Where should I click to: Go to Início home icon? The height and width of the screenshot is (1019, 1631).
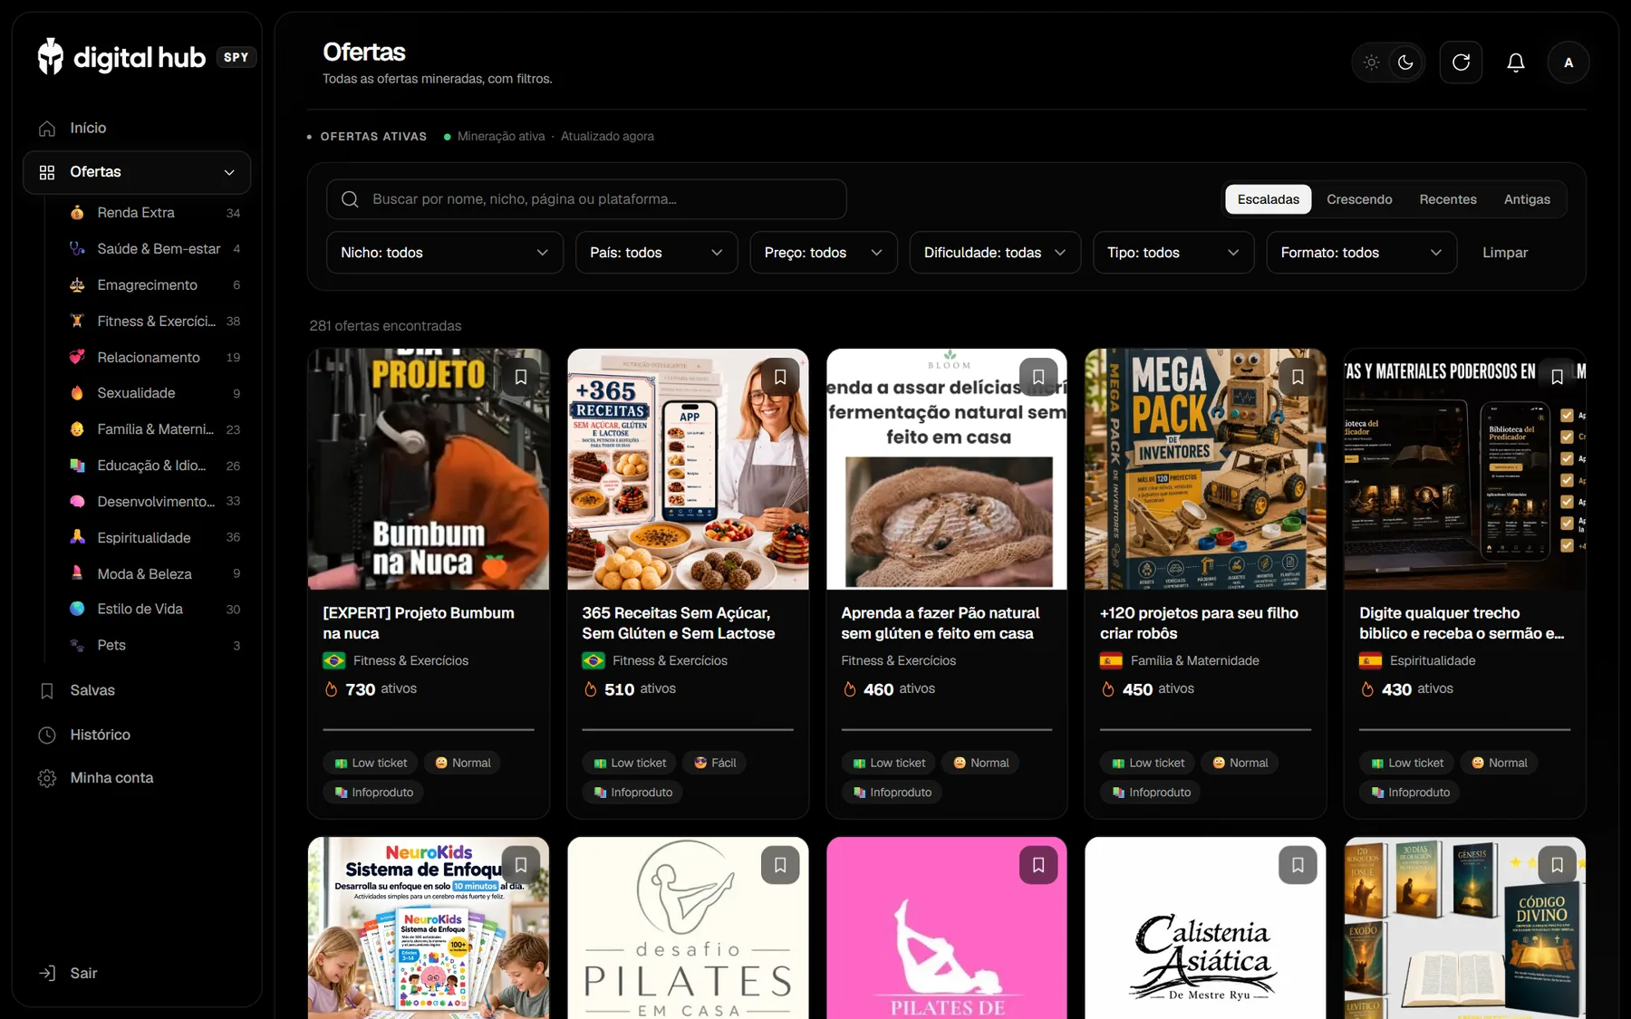[x=47, y=129]
